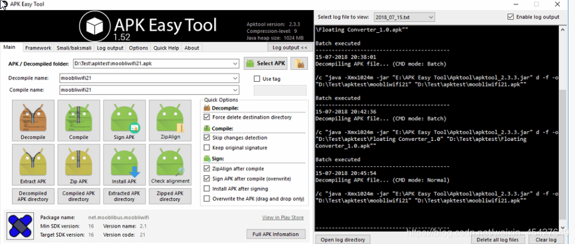Open Extracted APK directory

point(124,196)
